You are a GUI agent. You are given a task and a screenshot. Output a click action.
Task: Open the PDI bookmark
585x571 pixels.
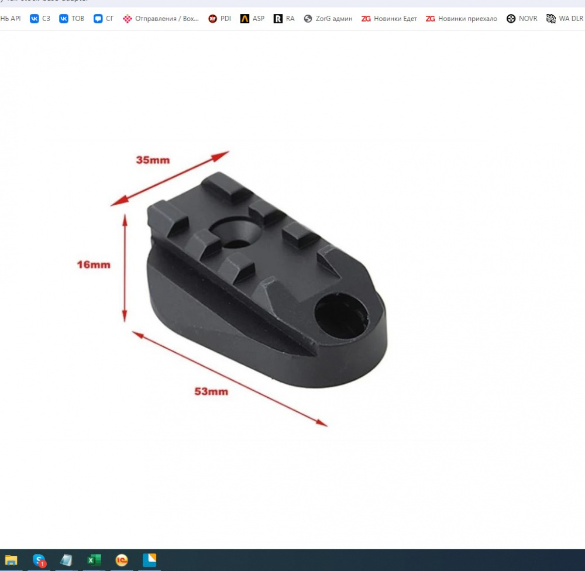click(220, 19)
